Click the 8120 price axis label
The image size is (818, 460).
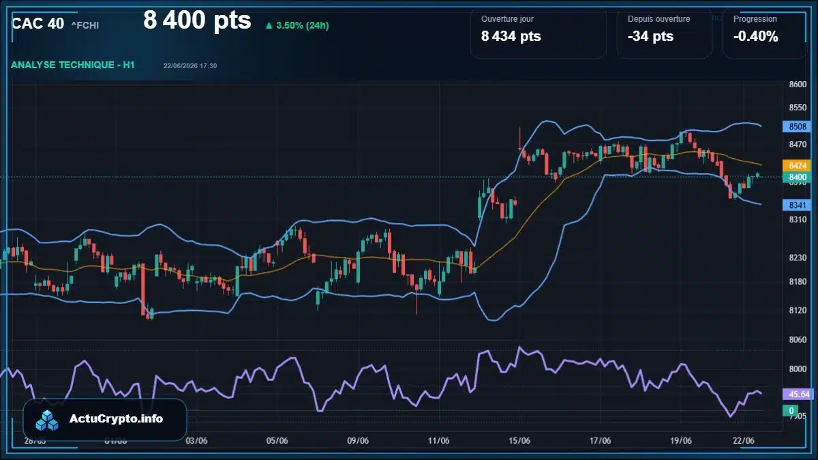tap(798, 310)
